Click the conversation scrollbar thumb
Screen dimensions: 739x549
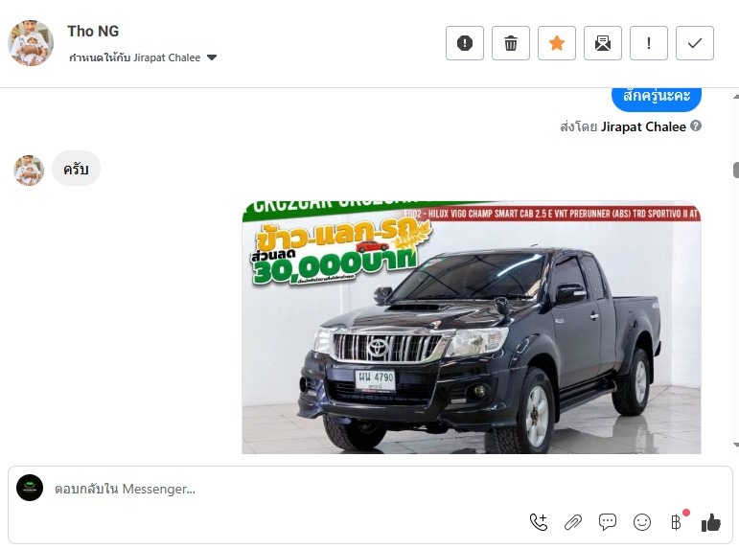coord(736,171)
